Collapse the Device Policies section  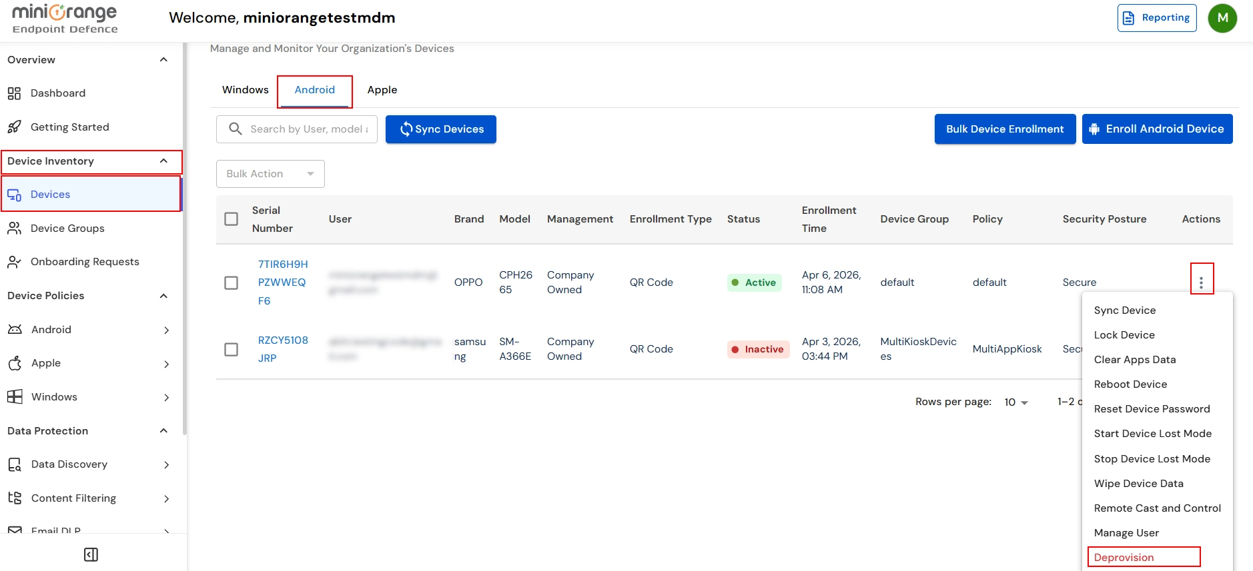click(x=163, y=296)
